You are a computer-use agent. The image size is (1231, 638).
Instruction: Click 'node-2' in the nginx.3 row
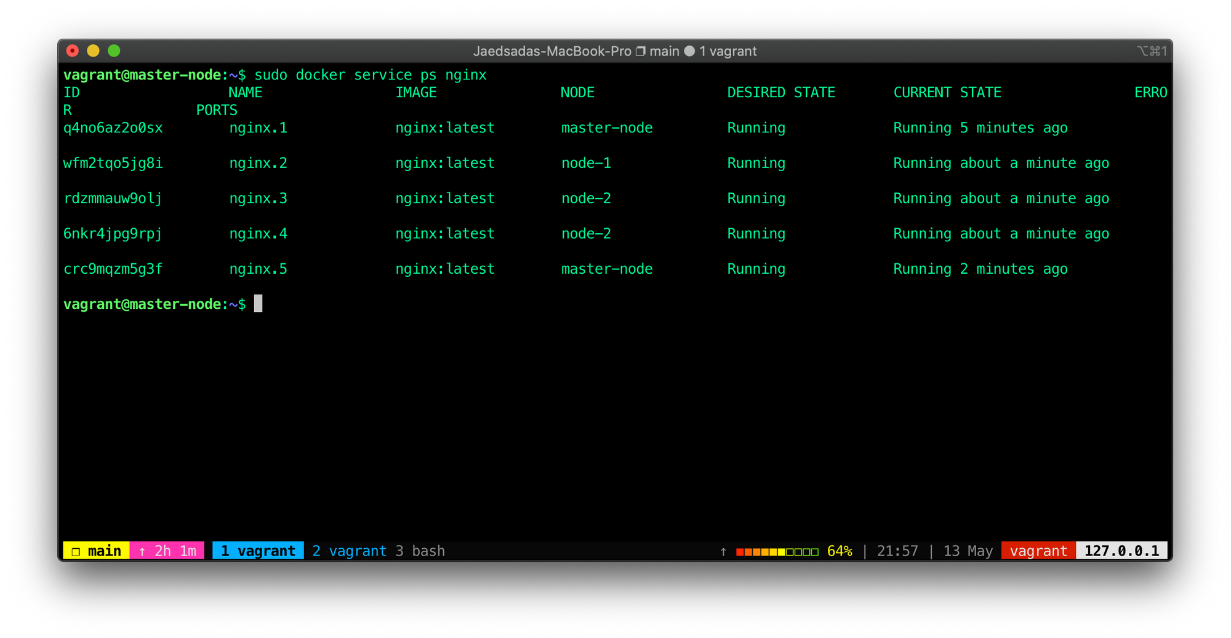pyautogui.click(x=586, y=198)
